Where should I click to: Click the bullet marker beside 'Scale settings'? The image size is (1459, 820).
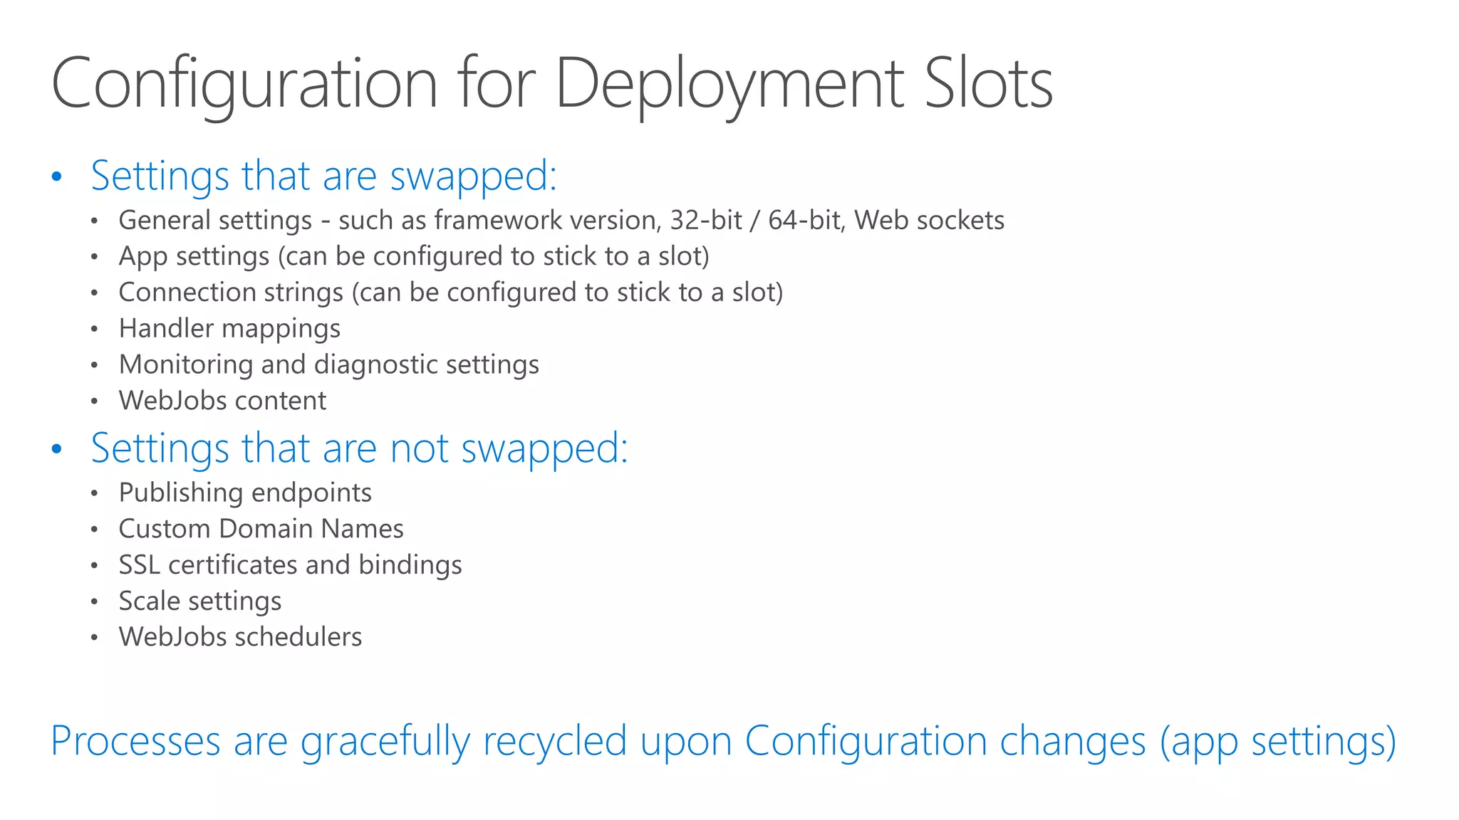click(94, 602)
